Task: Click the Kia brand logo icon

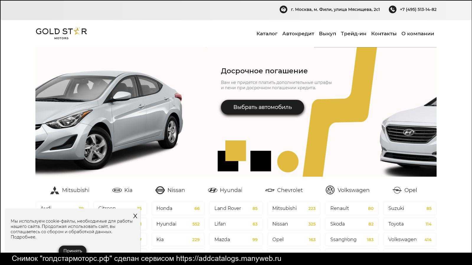Action: pyautogui.click(x=117, y=190)
